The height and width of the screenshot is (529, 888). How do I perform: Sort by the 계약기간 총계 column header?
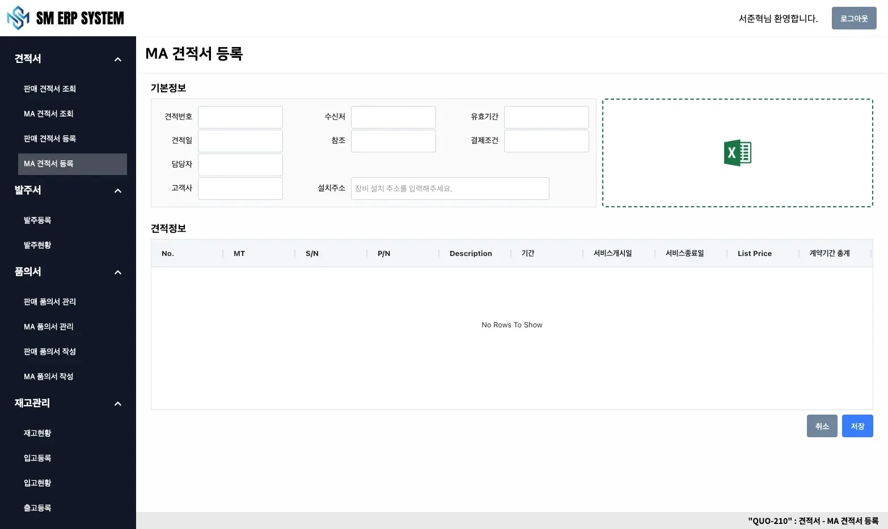click(x=835, y=253)
